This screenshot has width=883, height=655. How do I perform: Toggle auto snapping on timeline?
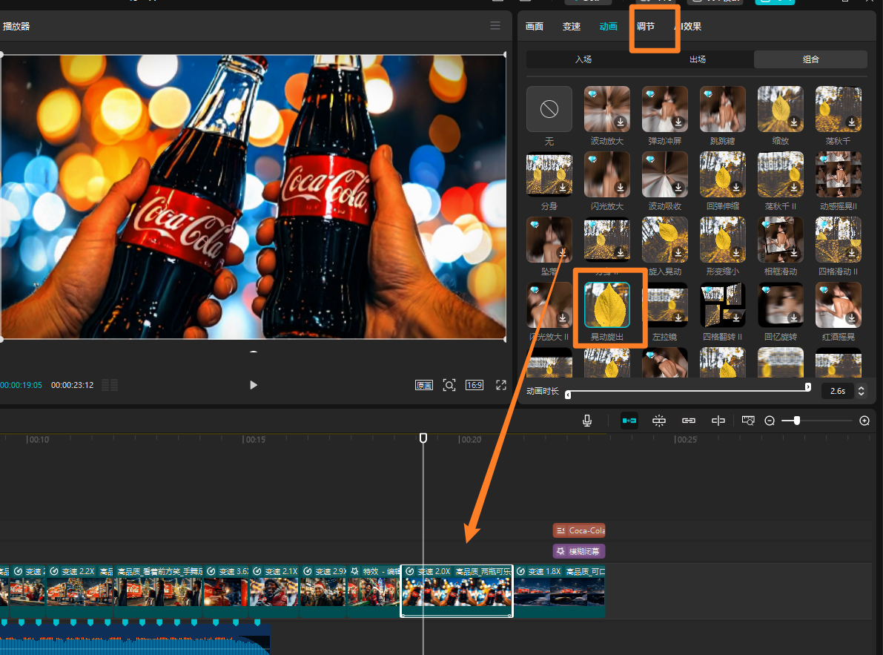tap(659, 421)
